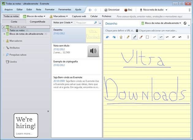This screenshot has width=193, height=140.
Task: Select Exemplo de criptografia note
Action: tap(77, 67)
